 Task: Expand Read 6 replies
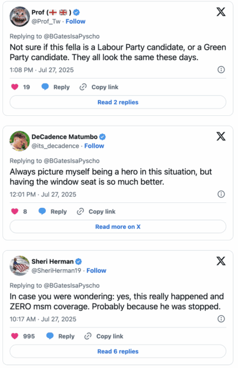click(x=118, y=351)
